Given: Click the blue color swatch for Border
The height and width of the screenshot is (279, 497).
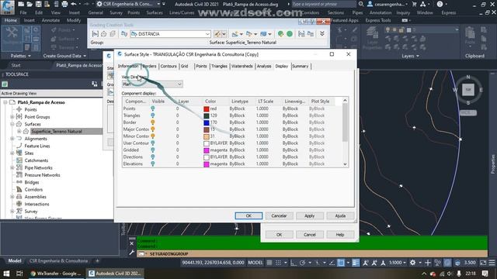Looking at the screenshot, I should [207, 122].
